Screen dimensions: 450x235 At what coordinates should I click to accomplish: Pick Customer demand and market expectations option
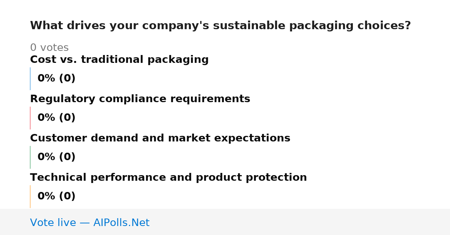point(160,138)
